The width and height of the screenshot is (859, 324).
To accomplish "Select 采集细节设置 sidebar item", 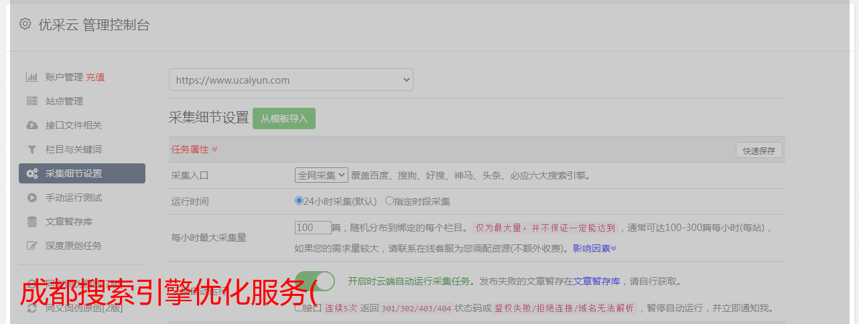I will tap(82, 173).
